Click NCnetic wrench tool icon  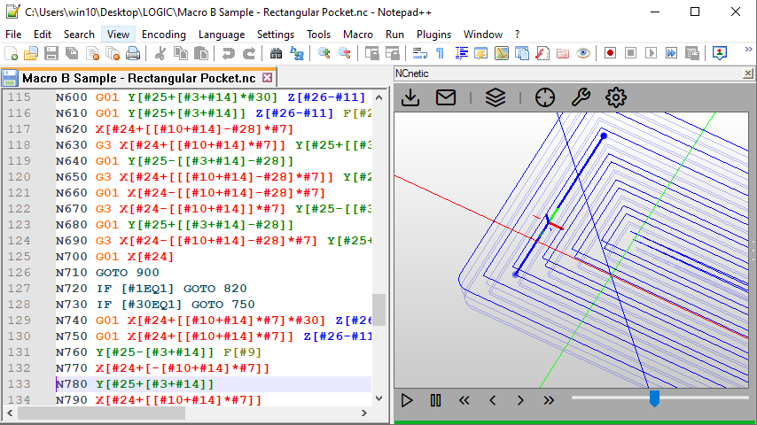pyautogui.click(x=581, y=97)
